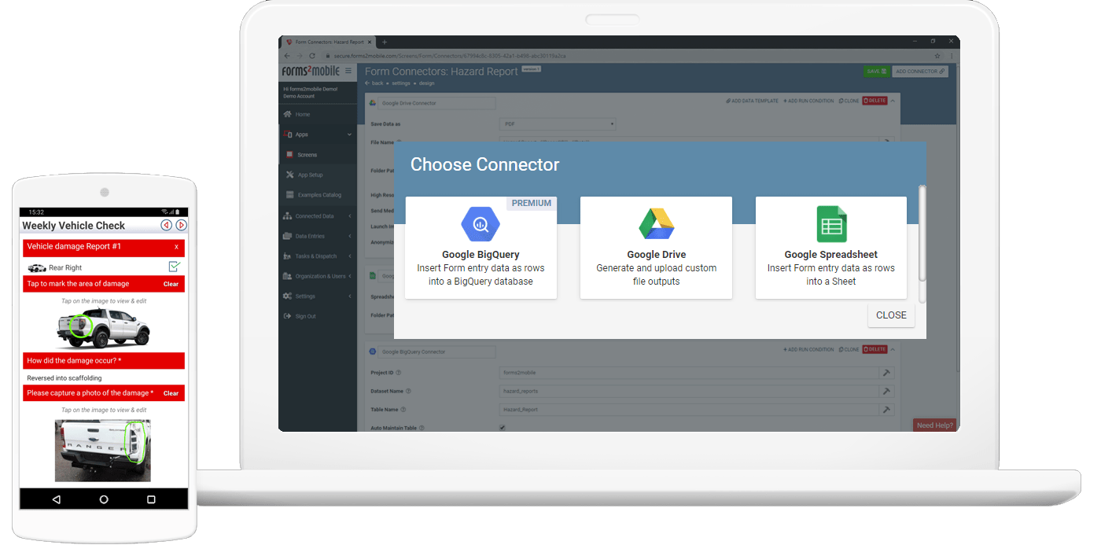Click ADD RUN CONDITION on BigQuery connector
Screen dimensions: 1101x556
[x=808, y=349]
